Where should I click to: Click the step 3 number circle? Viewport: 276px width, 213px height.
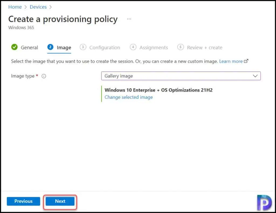point(83,47)
